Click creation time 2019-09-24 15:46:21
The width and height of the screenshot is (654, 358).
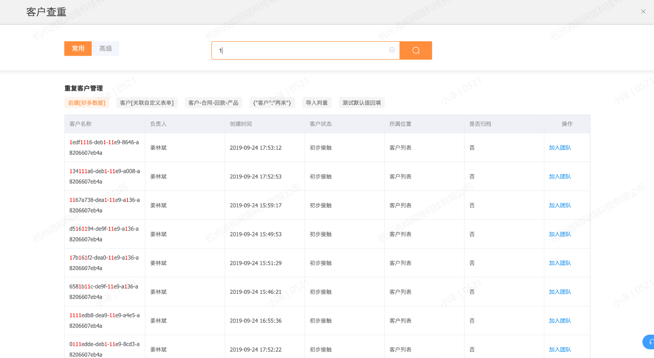click(256, 292)
